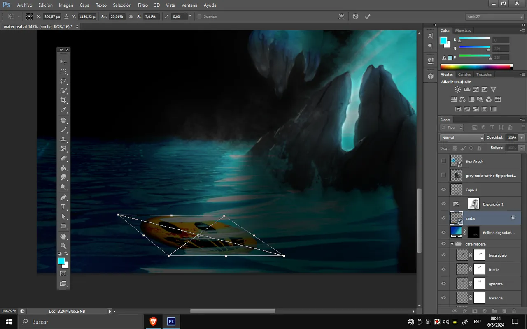Viewport: 527px width, 329px height.
Task: Switch to the Canales tab
Action: point(464,74)
